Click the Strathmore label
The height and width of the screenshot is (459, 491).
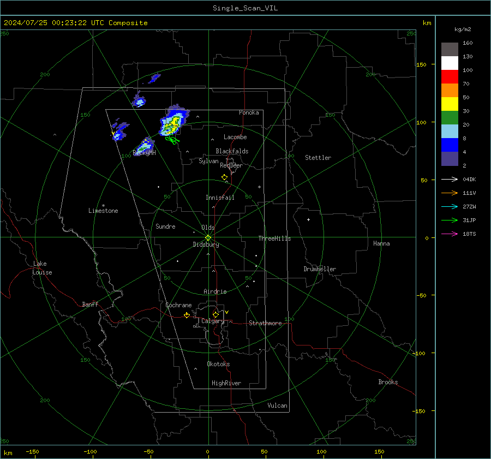tap(265, 323)
